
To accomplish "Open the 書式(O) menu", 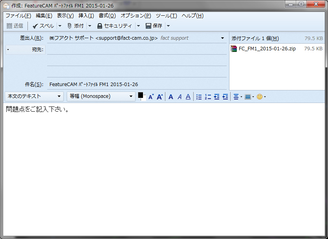I will [107, 16].
